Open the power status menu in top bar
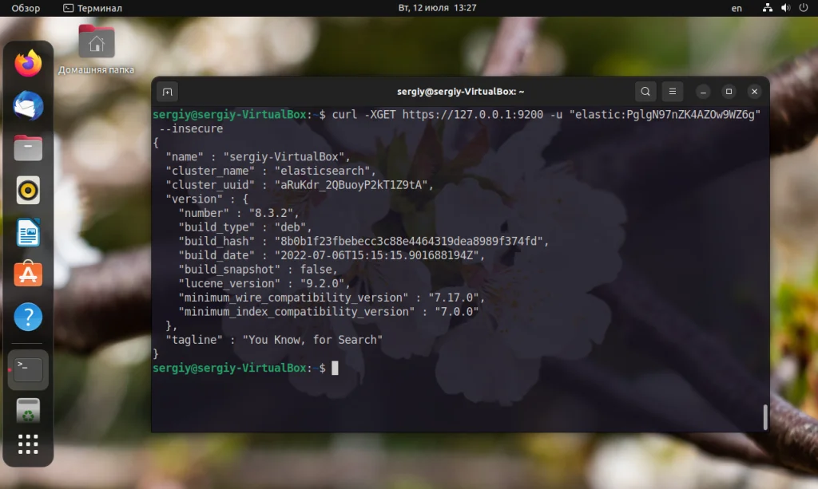The width and height of the screenshot is (818, 489). [804, 8]
